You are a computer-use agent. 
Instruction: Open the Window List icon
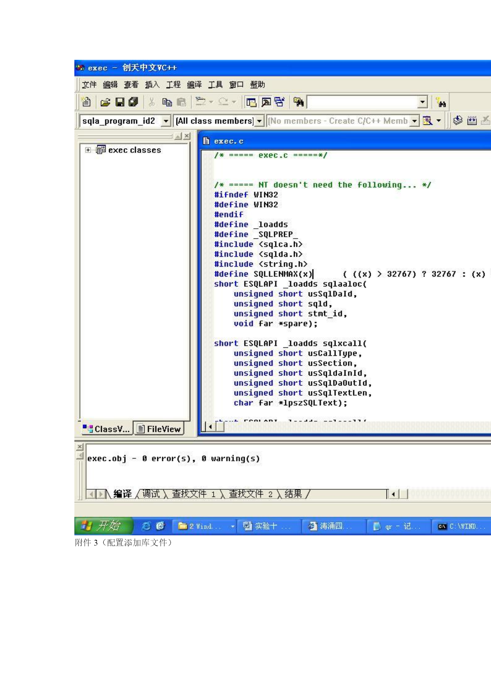pos(280,103)
